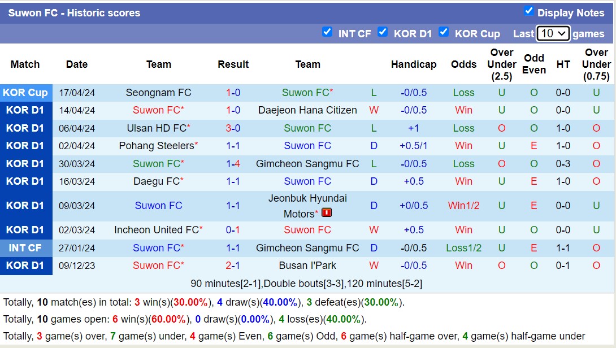Viewport: 616px width, 348px height.
Task: Toggle the Display Notes checkbox
Action: tap(530, 10)
